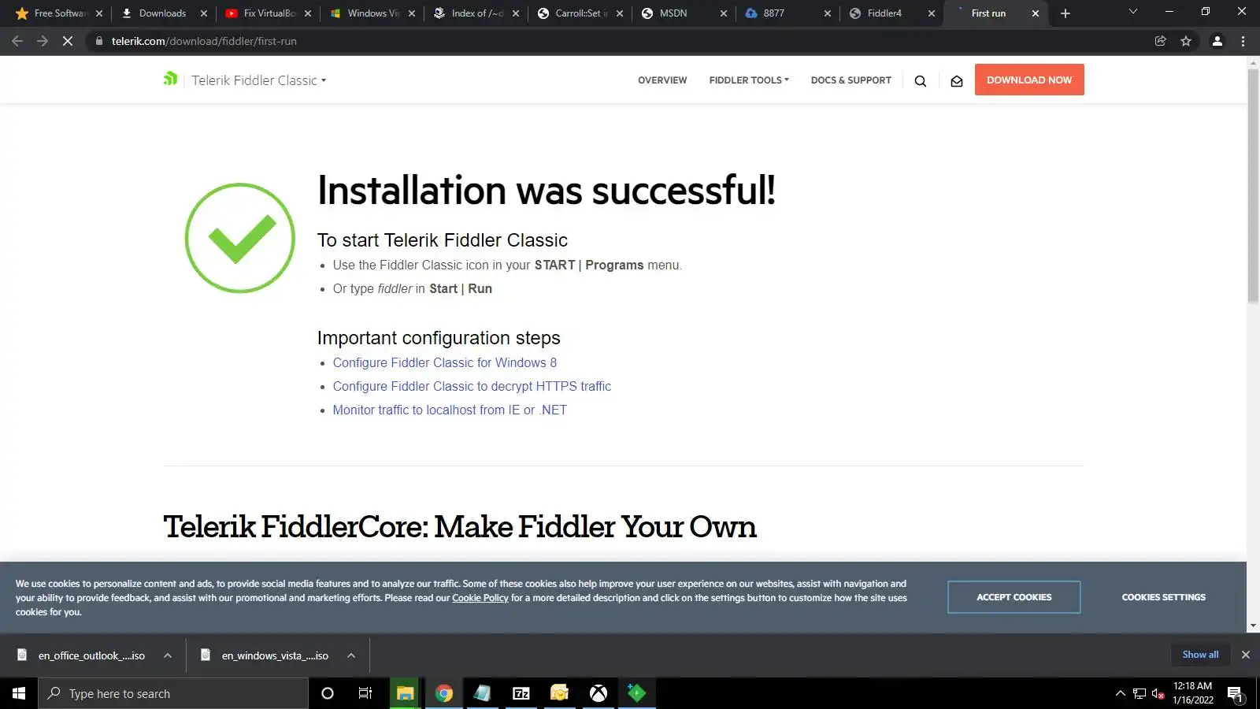Image resolution: width=1260 pixels, height=709 pixels.
Task: Open Cortana circle icon on taskbar
Action: coord(328,693)
